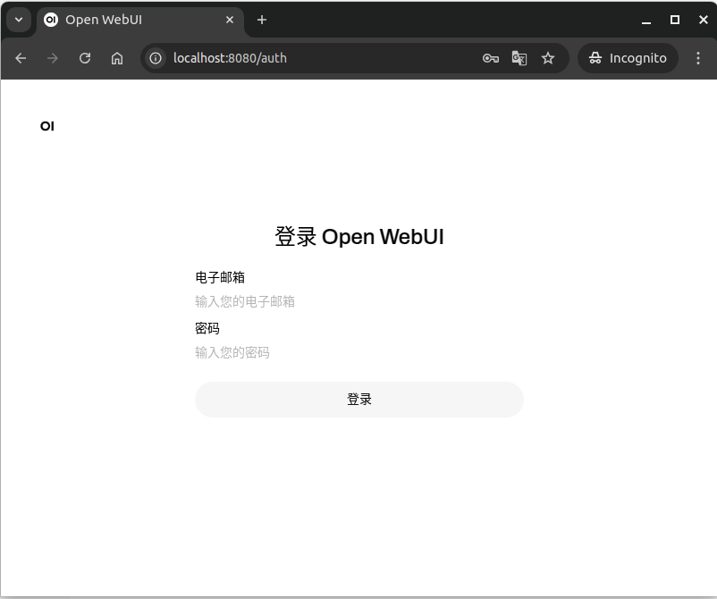Screen dimensions: 717x599
Task: Select the Open WebUI tab
Action: pyautogui.click(x=139, y=20)
